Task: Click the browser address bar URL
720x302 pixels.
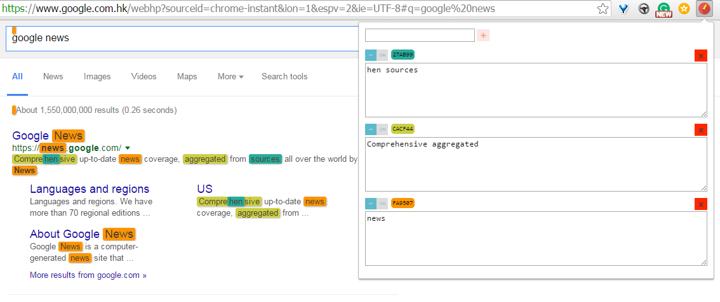Action: [x=248, y=9]
